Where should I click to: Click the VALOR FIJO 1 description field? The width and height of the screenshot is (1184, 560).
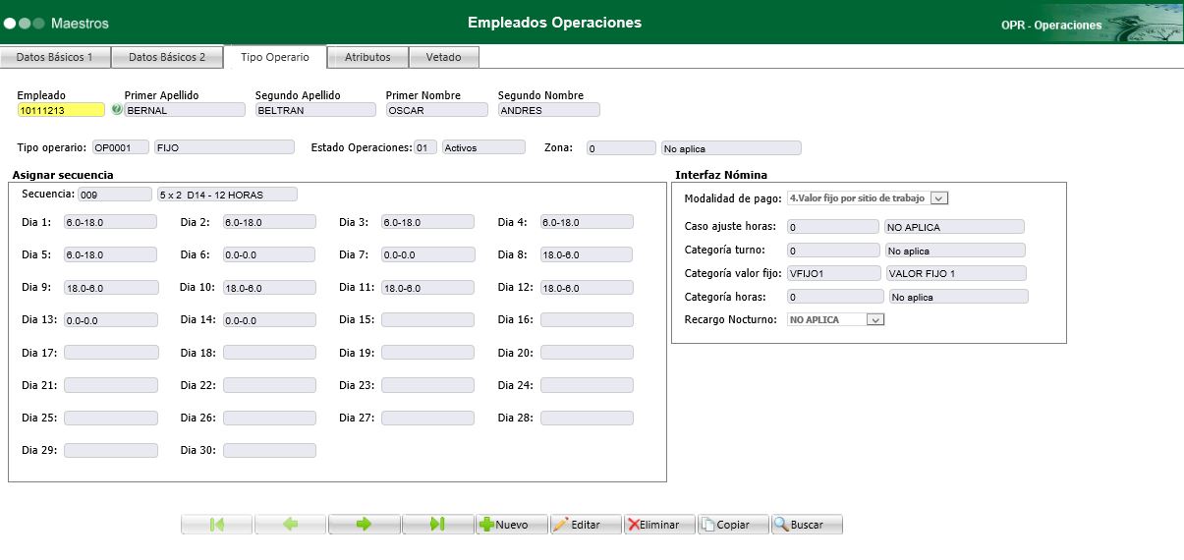point(956,273)
